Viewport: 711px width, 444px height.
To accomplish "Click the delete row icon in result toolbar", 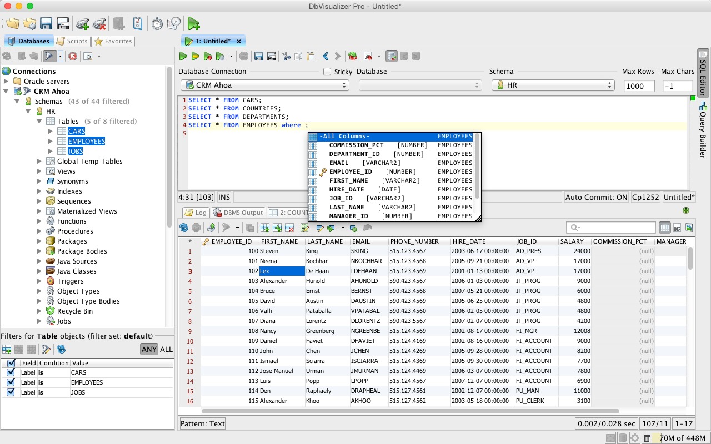I will tap(289, 228).
